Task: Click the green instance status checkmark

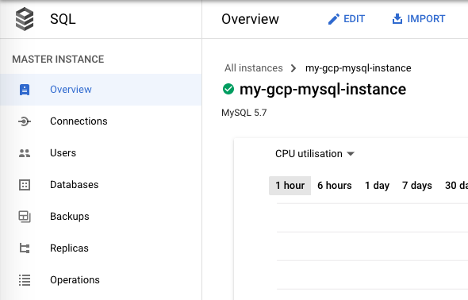Action: 228,89
